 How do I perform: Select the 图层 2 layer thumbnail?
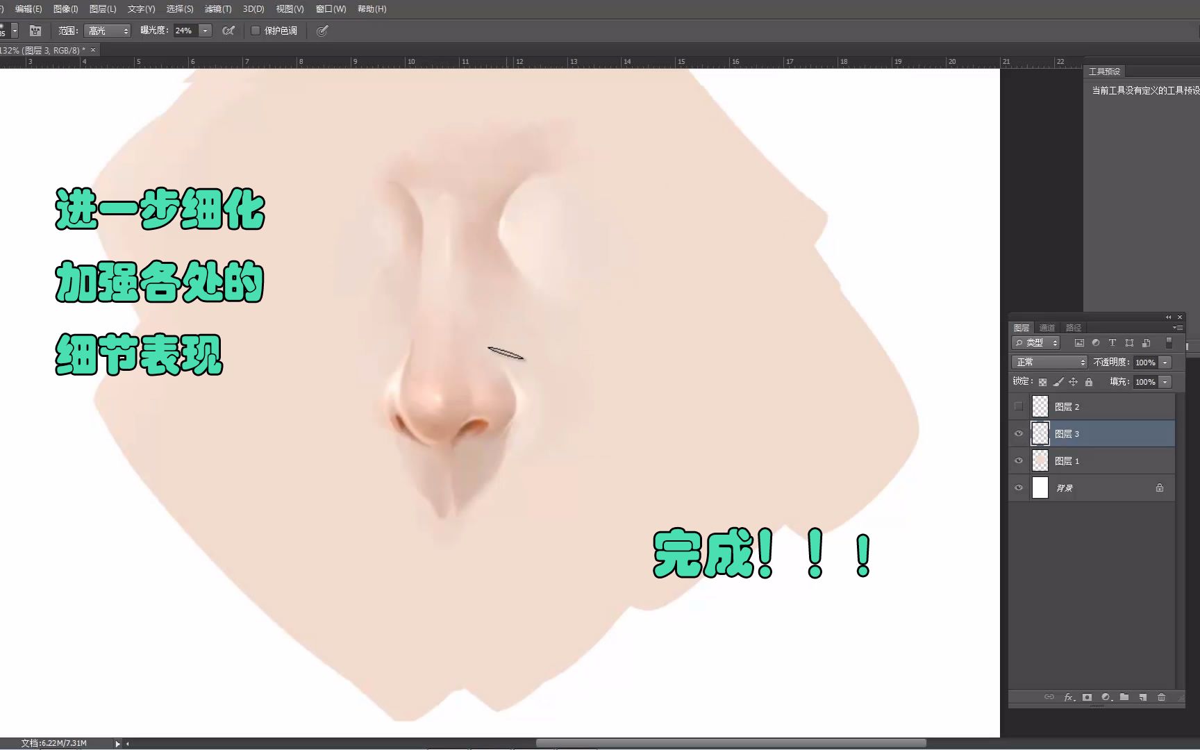coord(1040,406)
